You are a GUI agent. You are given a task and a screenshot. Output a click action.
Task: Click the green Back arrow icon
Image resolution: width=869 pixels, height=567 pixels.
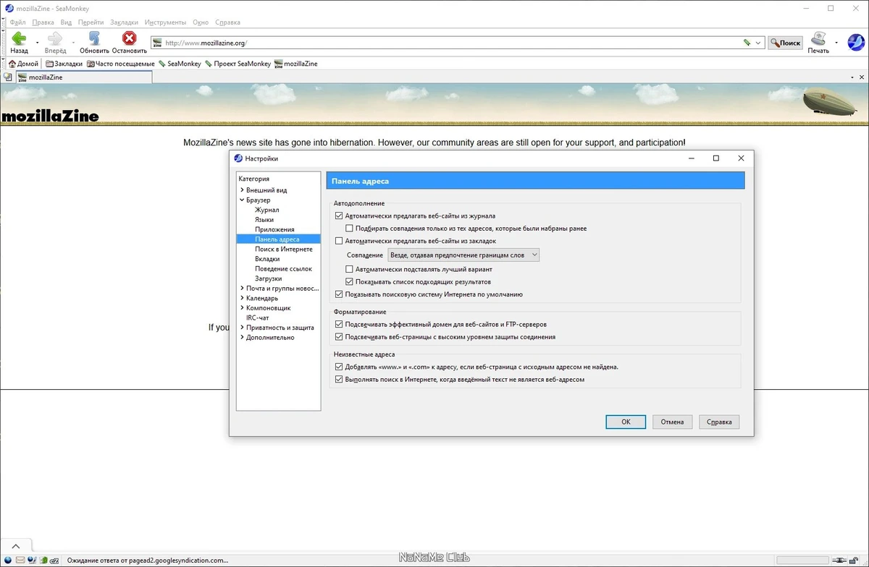coord(19,38)
